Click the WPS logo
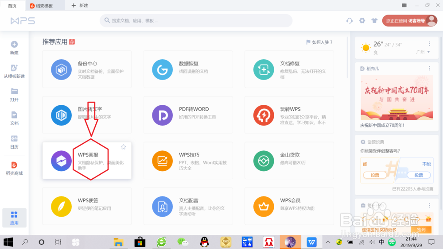This screenshot has height=249, width=443. click(23, 21)
